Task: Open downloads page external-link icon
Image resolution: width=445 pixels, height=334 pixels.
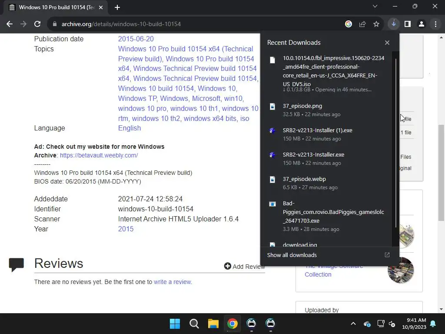Action: (x=387, y=255)
